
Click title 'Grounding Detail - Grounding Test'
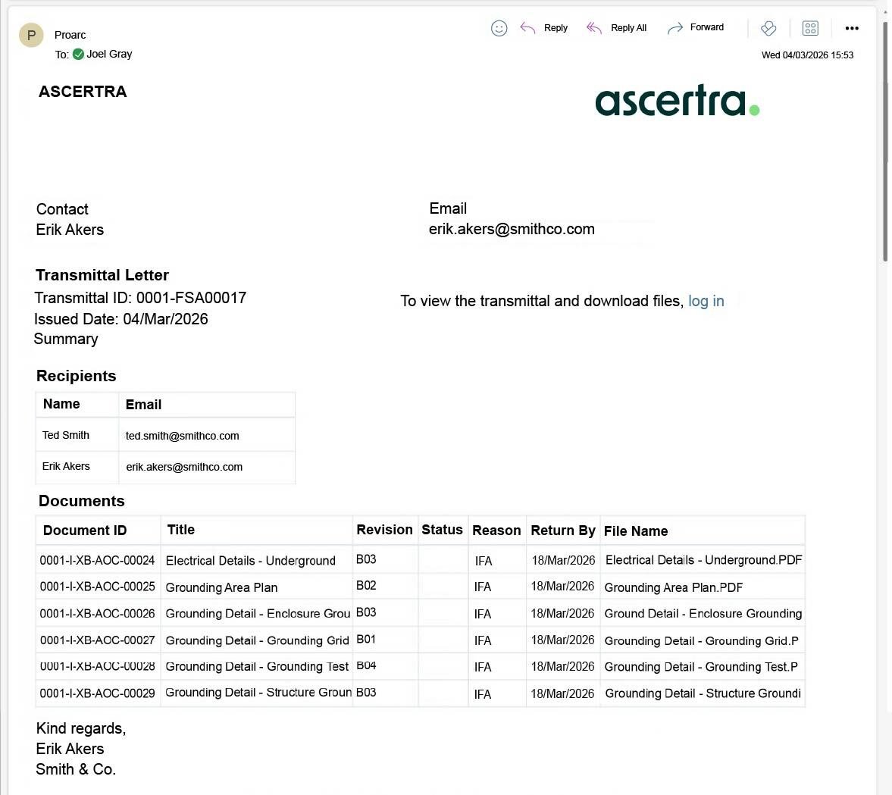point(257,666)
